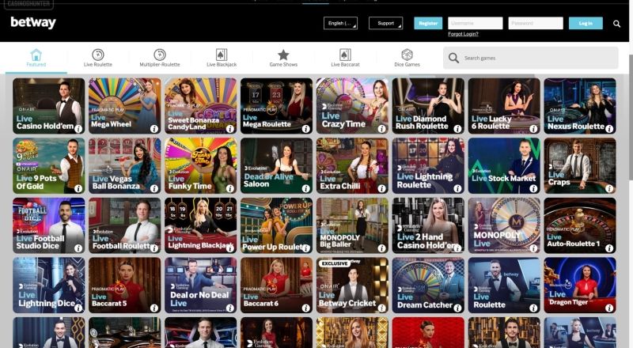Viewport: 633px width, 348px height.
Task: Launch Live Dragon Tiger game
Action: 580,285
